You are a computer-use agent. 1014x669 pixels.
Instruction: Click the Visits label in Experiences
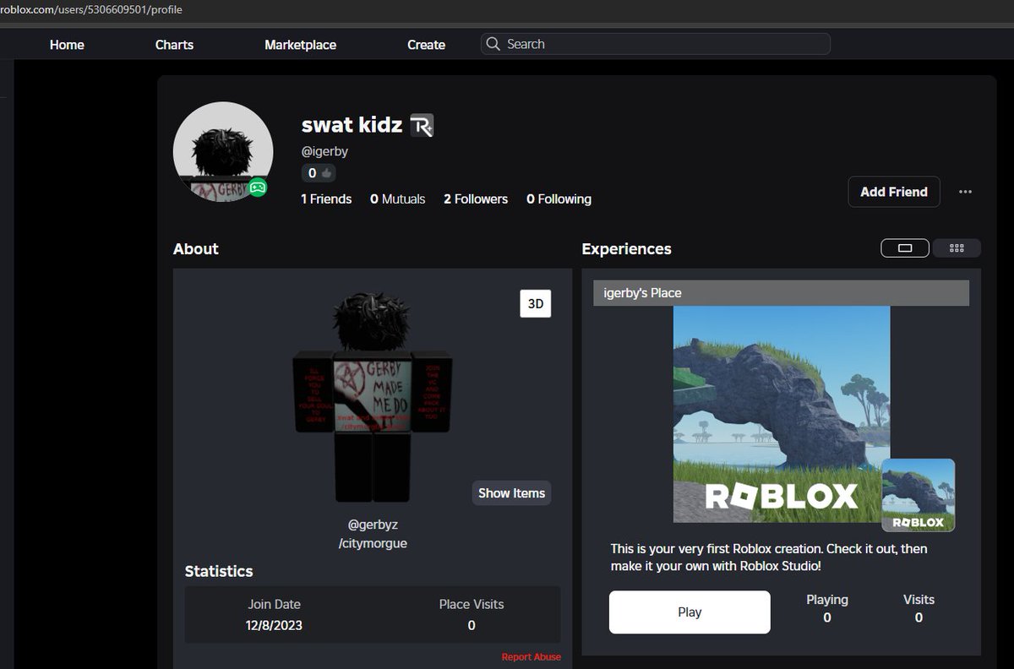click(919, 599)
